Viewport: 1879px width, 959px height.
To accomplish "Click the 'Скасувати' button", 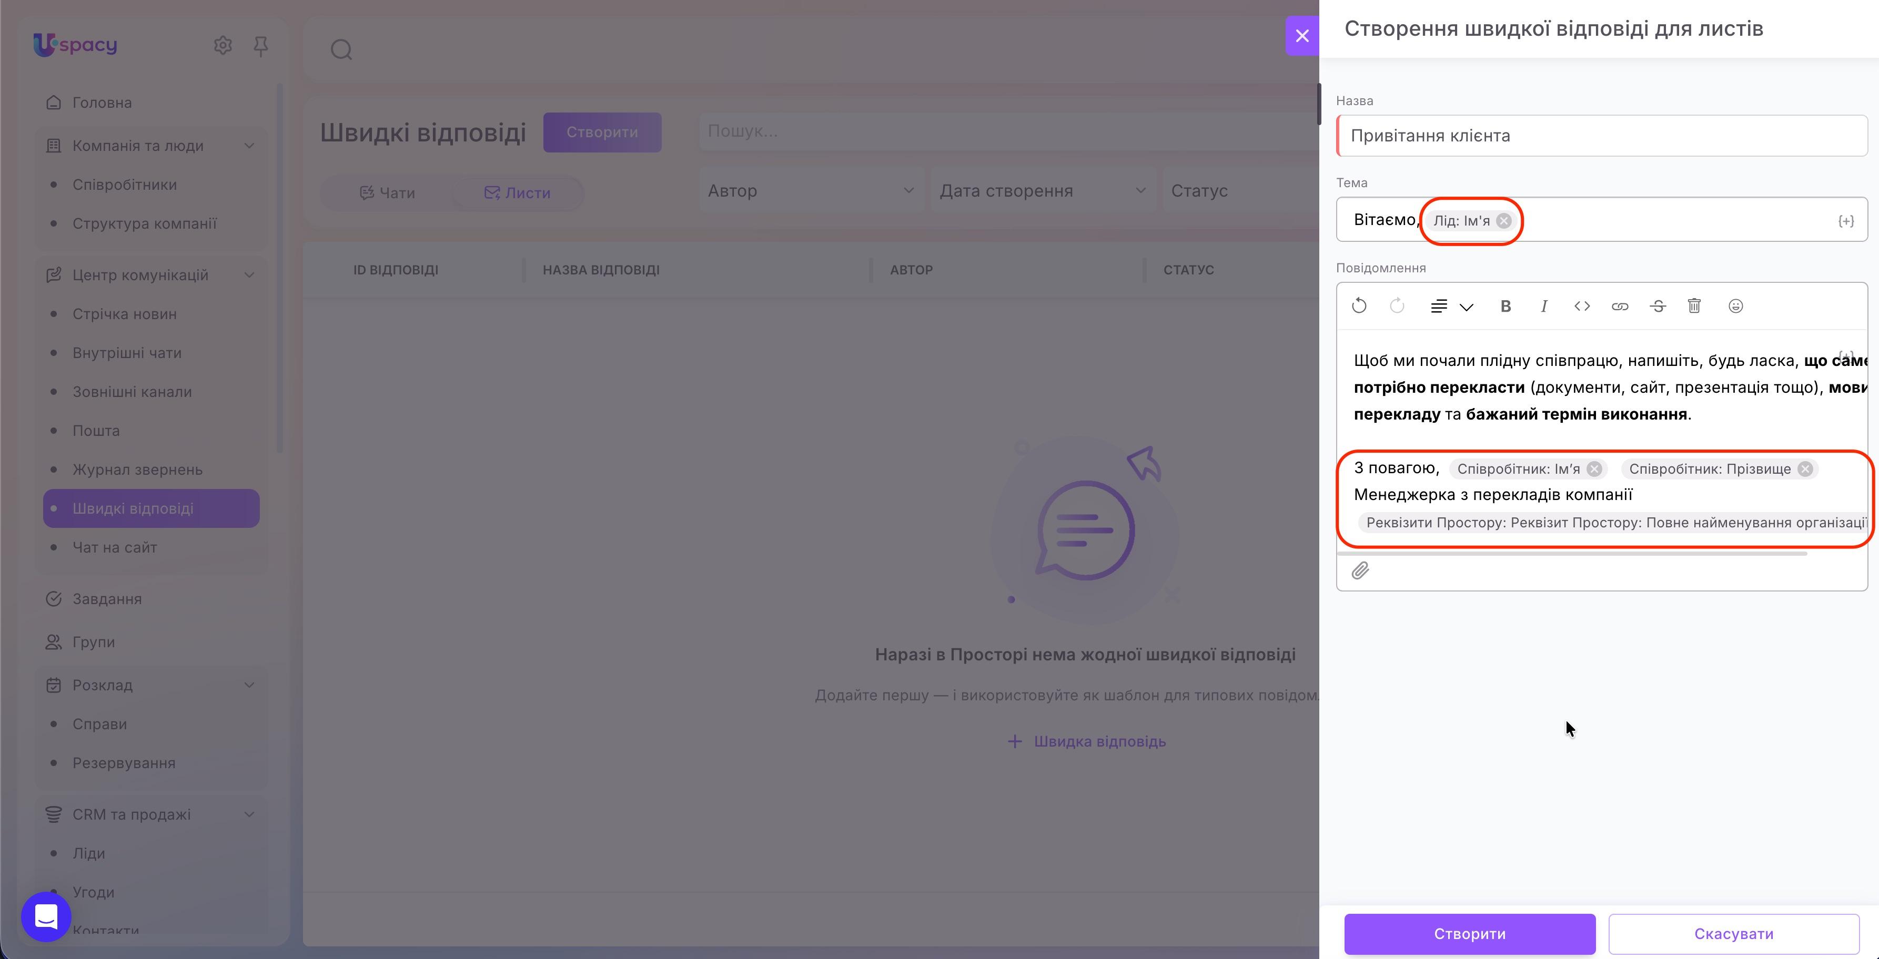I will pyautogui.click(x=1734, y=933).
